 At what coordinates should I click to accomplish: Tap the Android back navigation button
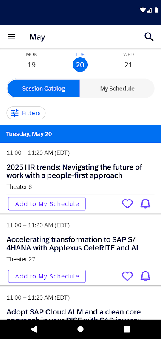coord(34,329)
